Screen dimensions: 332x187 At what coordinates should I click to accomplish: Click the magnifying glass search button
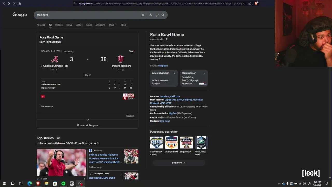click(163, 15)
